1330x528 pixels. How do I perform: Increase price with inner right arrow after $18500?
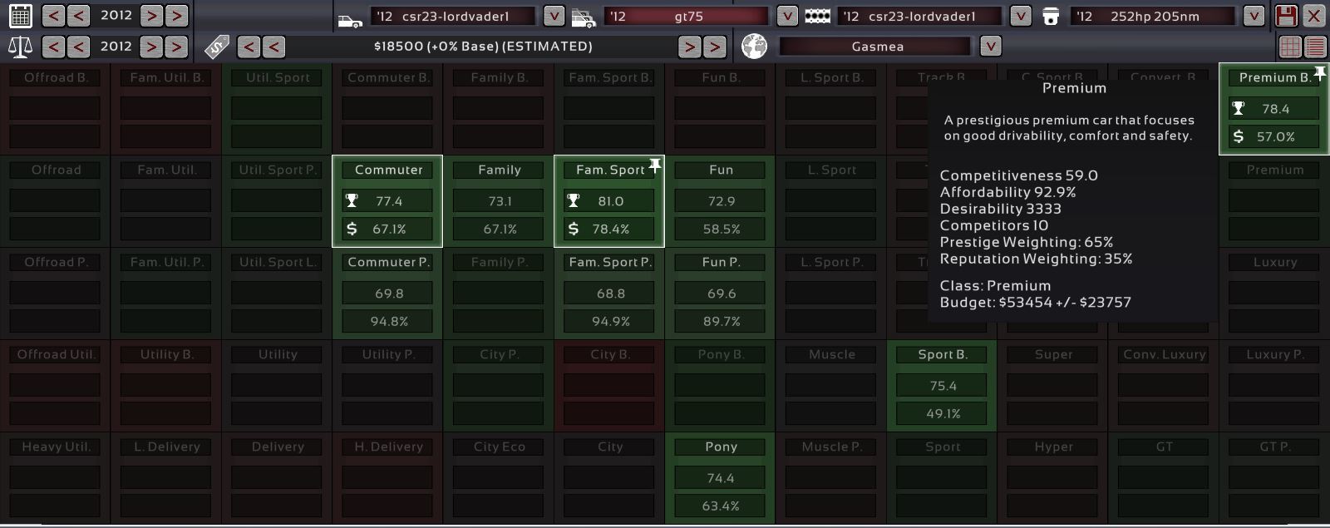click(x=689, y=47)
